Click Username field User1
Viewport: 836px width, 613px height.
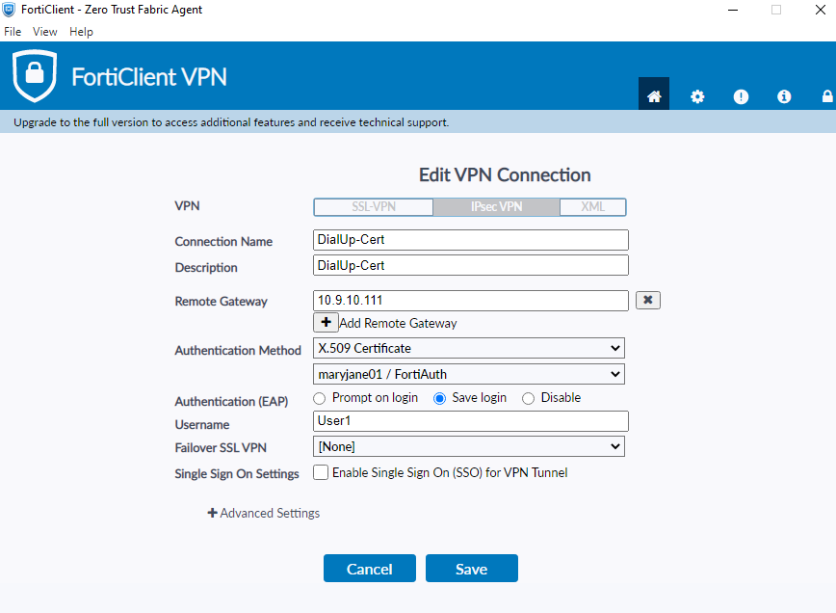point(471,421)
